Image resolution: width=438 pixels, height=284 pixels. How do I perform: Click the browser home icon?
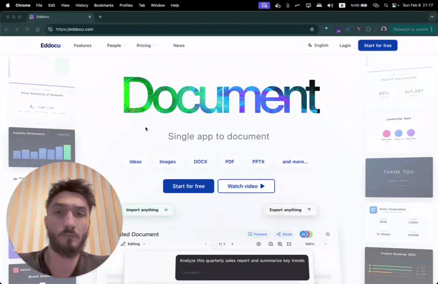(x=38, y=29)
